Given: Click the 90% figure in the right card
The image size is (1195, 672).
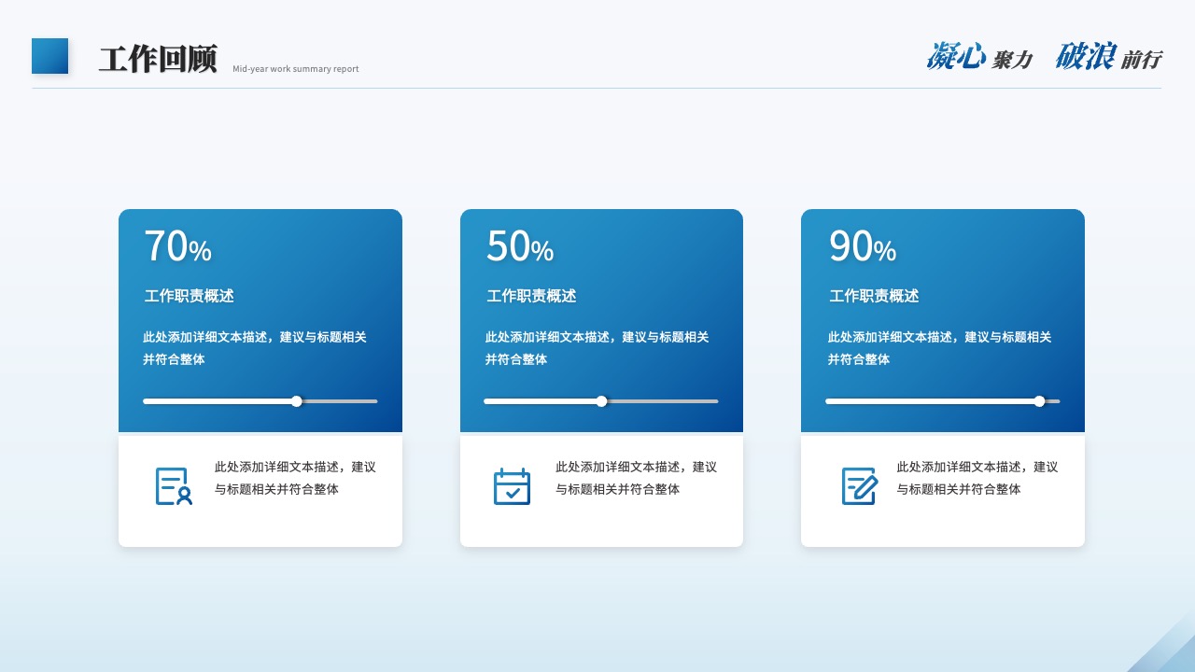Looking at the screenshot, I should (x=863, y=246).
